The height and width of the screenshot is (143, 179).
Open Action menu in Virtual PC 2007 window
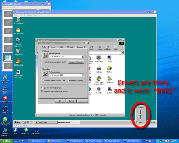point(16,15)
